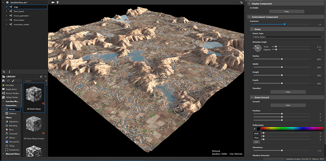Select the mountain_maker graph in explorer
The image size is (326, 161).
coord(21,24)
